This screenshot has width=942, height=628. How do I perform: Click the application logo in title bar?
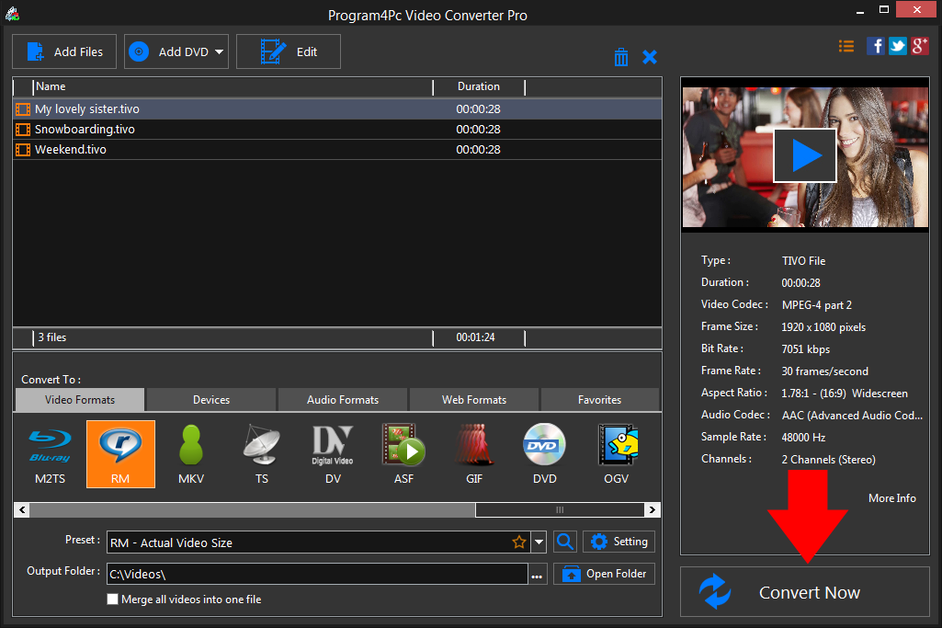coord(12,13)
